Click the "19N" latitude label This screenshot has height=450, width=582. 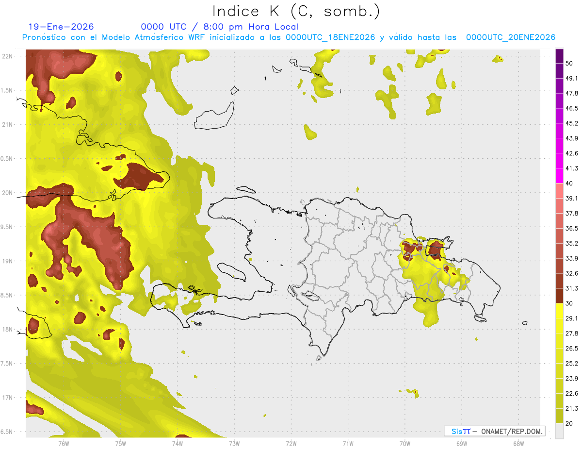8,261
